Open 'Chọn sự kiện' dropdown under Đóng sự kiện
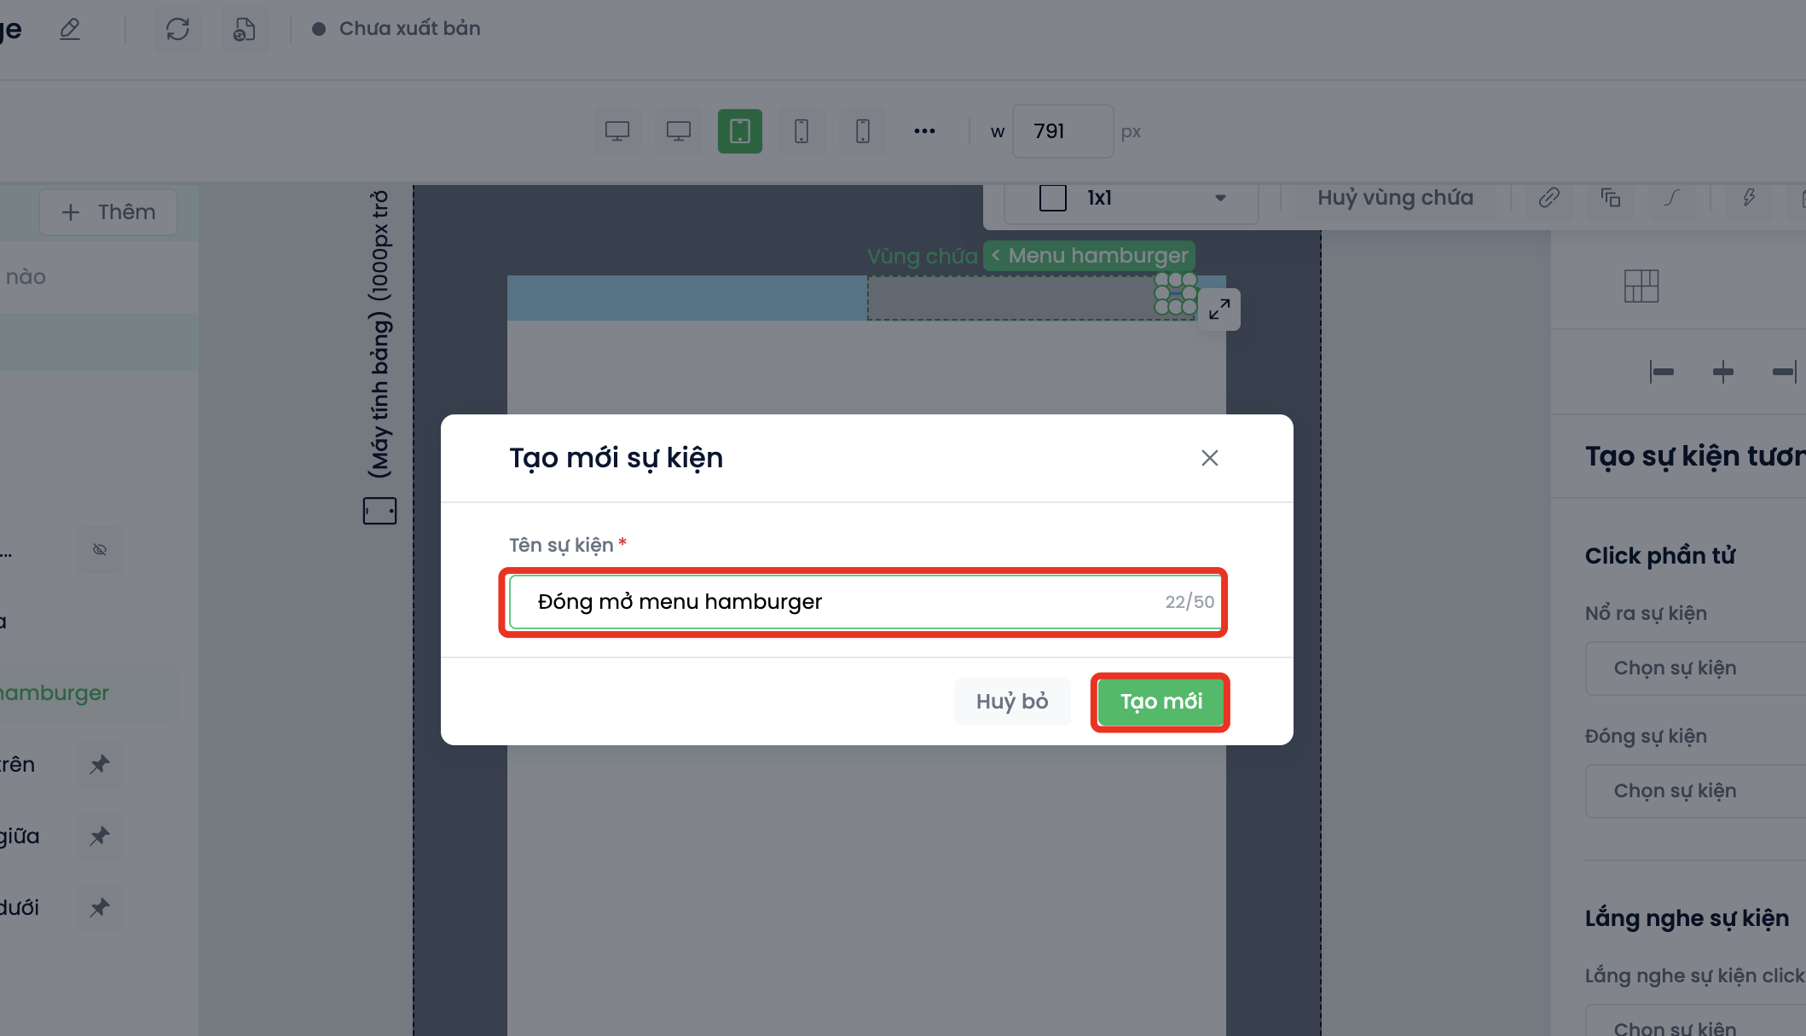1806x1036 pixels. [x=1693, y=791]
